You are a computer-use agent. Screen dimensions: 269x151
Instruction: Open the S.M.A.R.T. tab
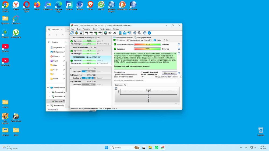pos(147,40)
